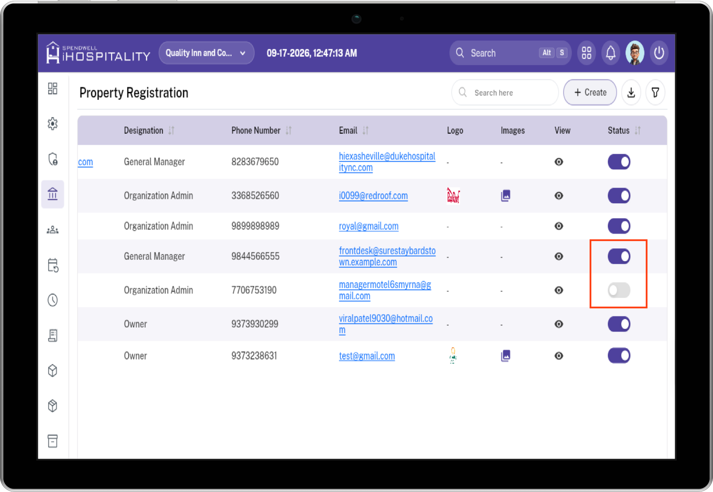Click the power logout icon

[x=659, y=53]
